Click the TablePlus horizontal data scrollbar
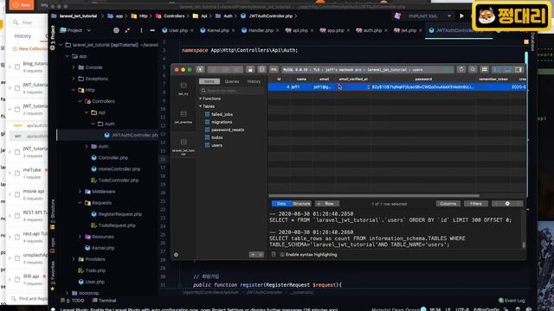Image resolution: width=554 pixels, height=311 pixels. click(374, 196)
